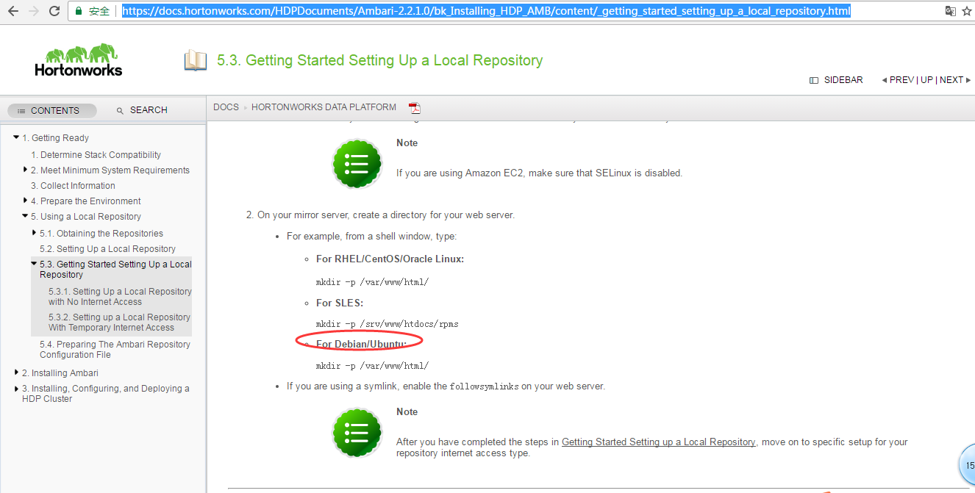Click the For RHEL/CentOS/Oracle Linux: label
Viewport: 975px width, 493px height.
point(390,259)
